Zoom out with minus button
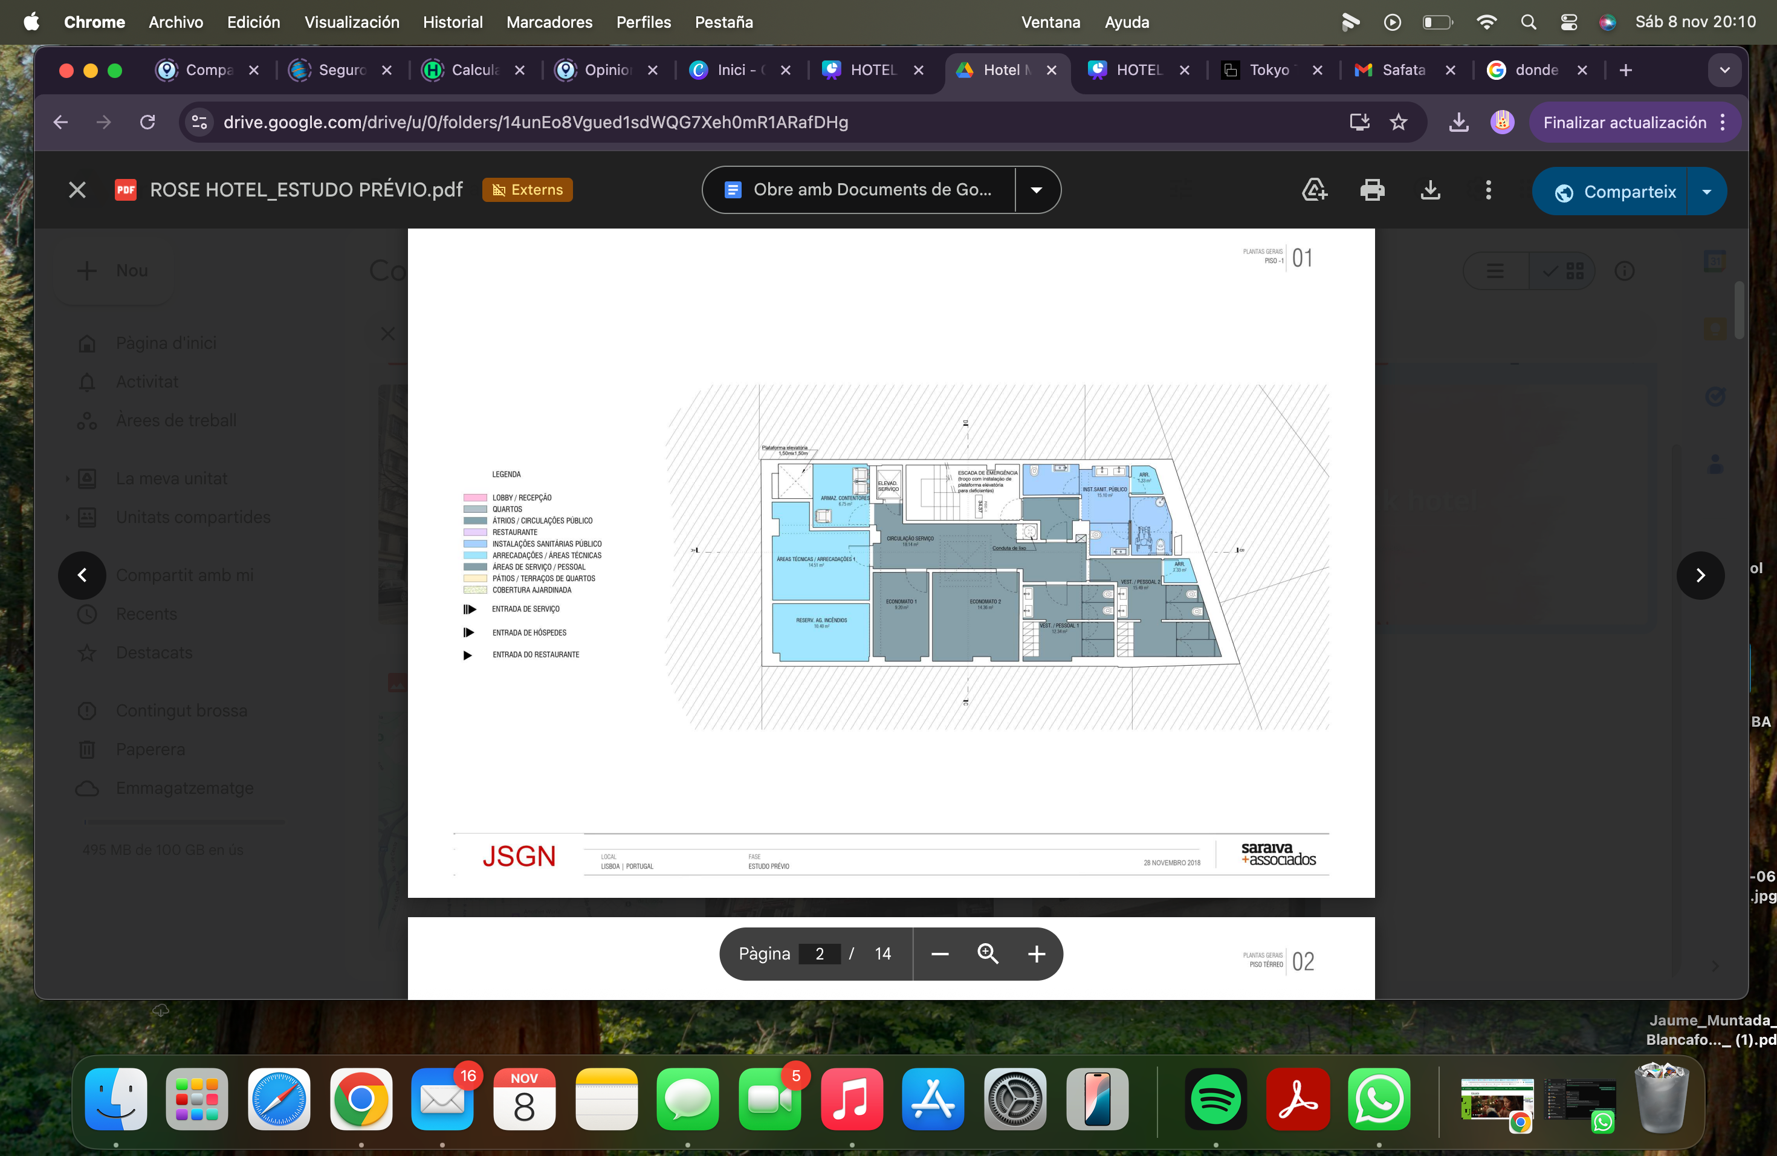This screenshot has width=1777, height=1156. coord(940,953)
